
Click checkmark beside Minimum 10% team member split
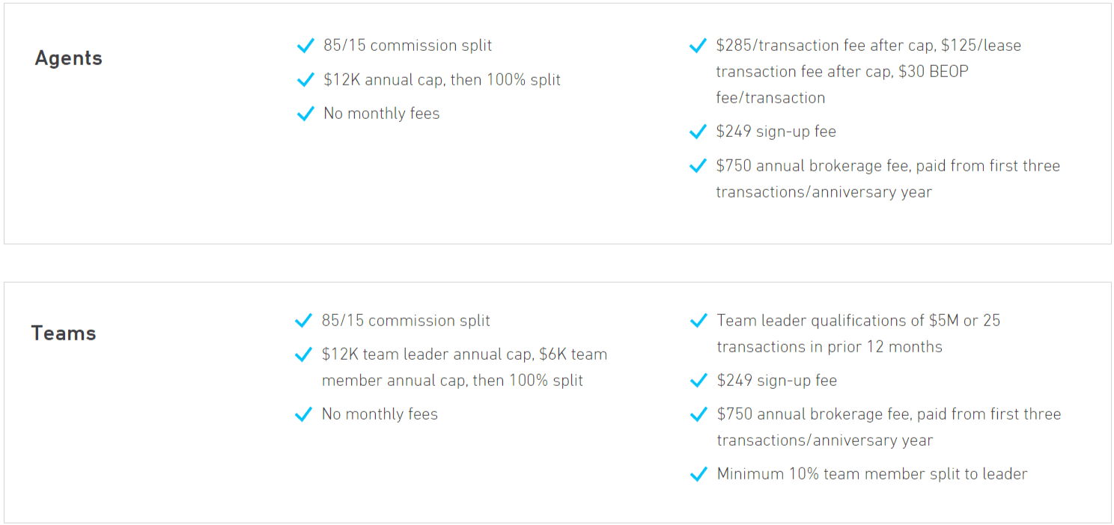698,475
